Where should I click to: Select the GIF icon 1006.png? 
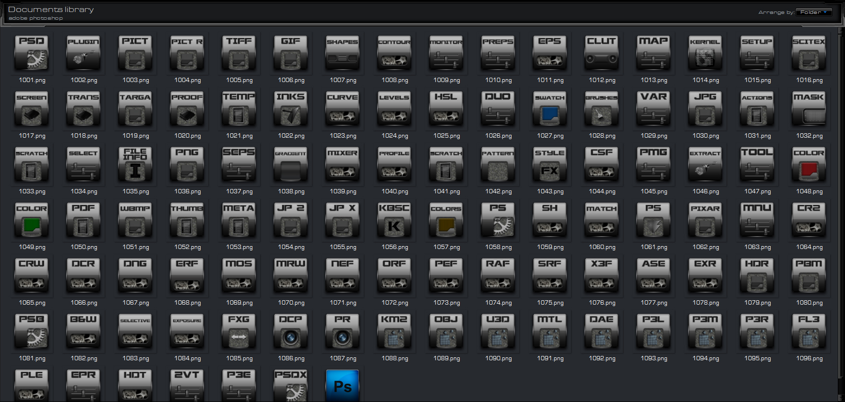point(291,53)
